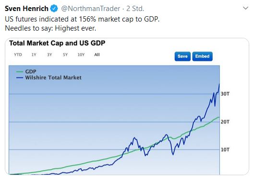Screen dimensions: 255x180
Task: Select the All time range
Action: [97, 55]
